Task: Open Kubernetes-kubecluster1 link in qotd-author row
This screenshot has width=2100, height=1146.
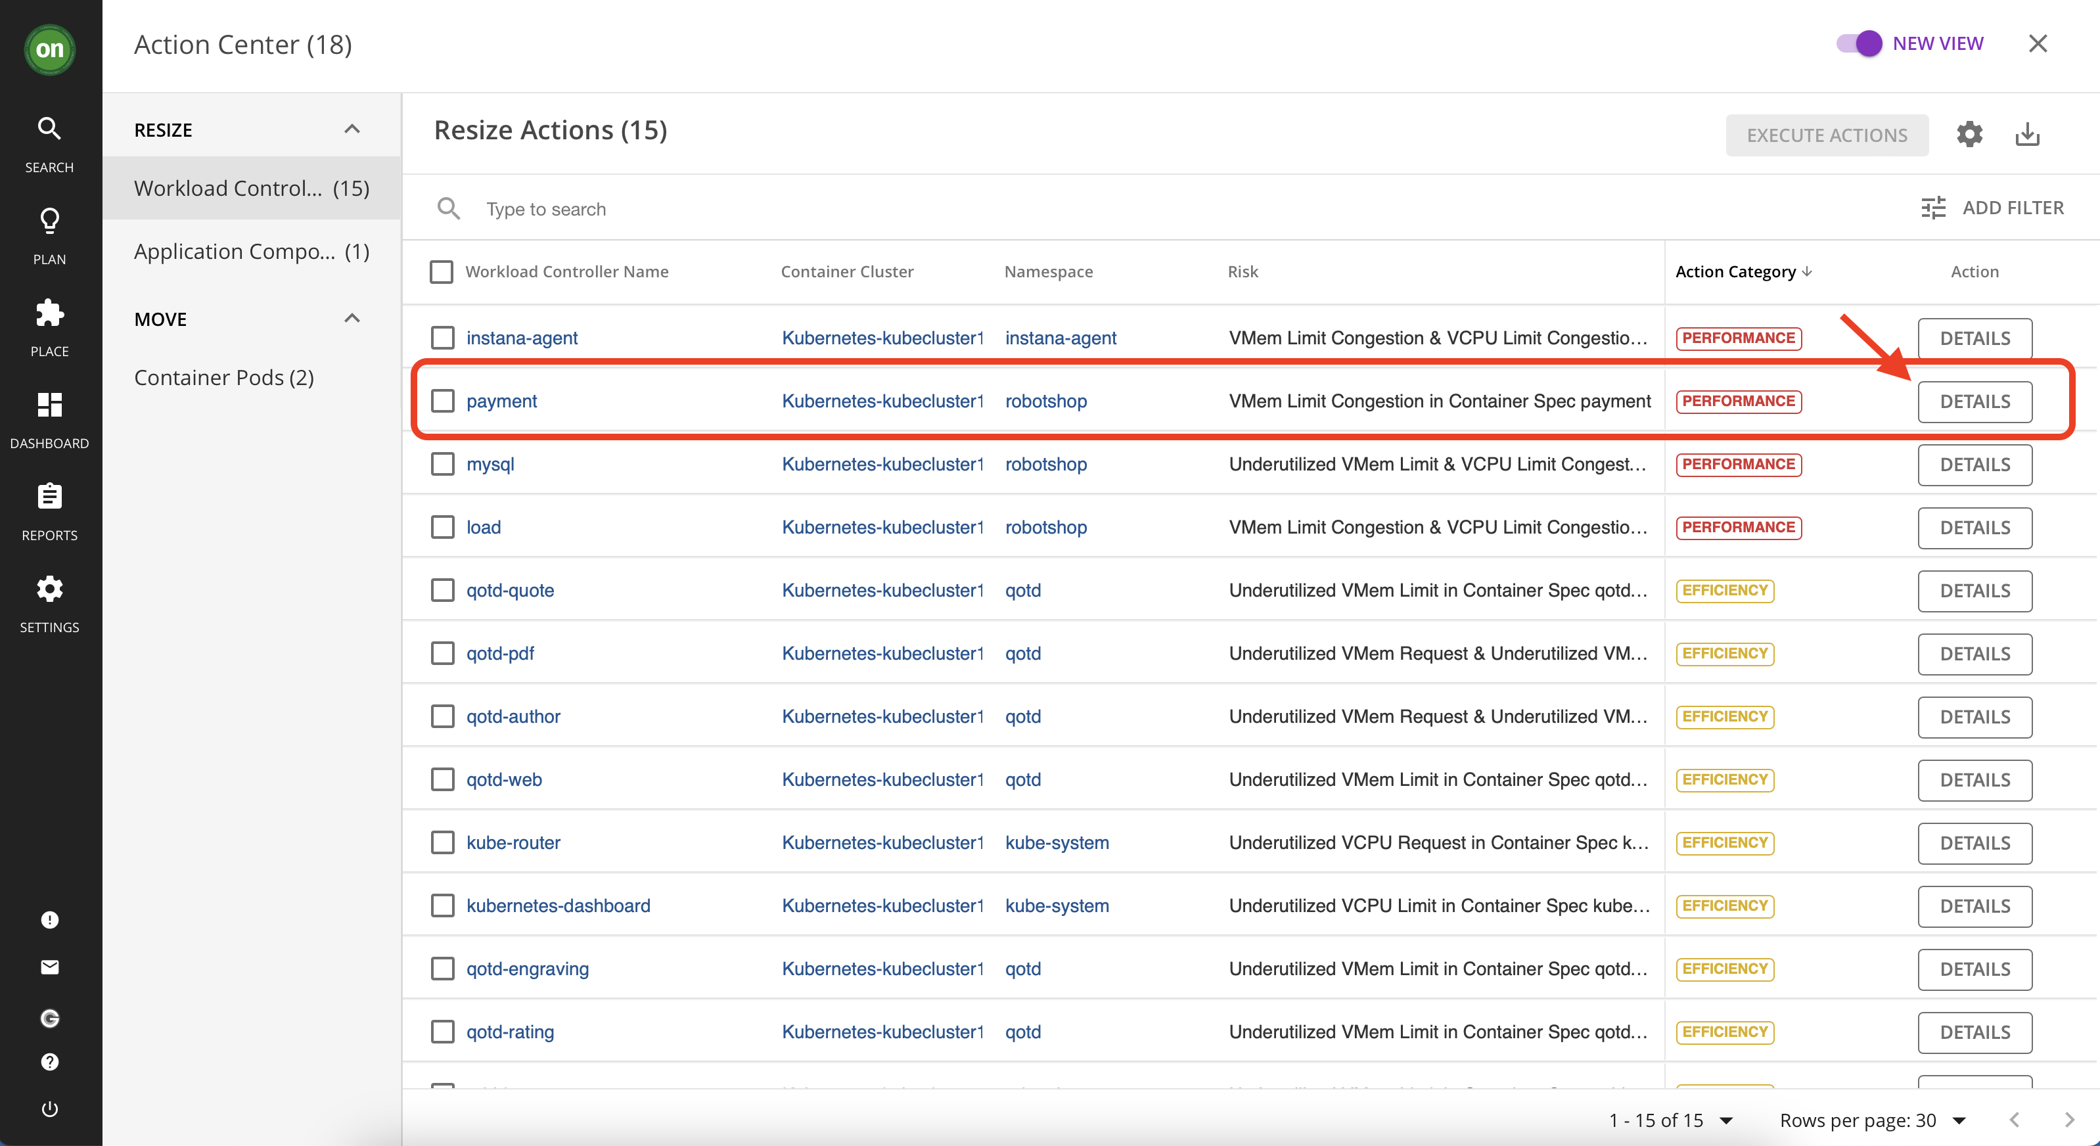Action: click(x=883, y=716)
